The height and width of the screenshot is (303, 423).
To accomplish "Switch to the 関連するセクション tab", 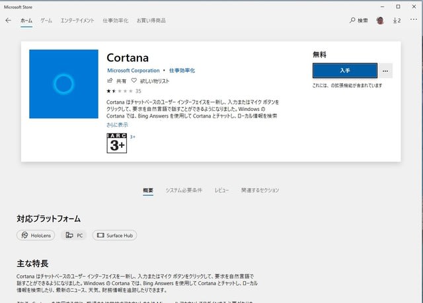I will pos(260,190).
